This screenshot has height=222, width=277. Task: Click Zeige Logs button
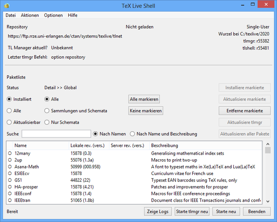pos(158,211)
